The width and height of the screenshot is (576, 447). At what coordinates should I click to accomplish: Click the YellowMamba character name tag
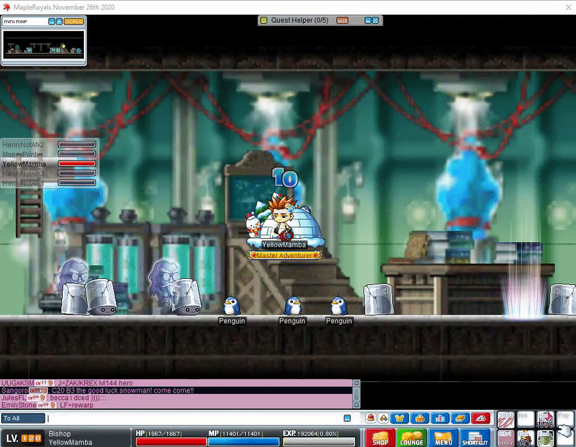284,245
